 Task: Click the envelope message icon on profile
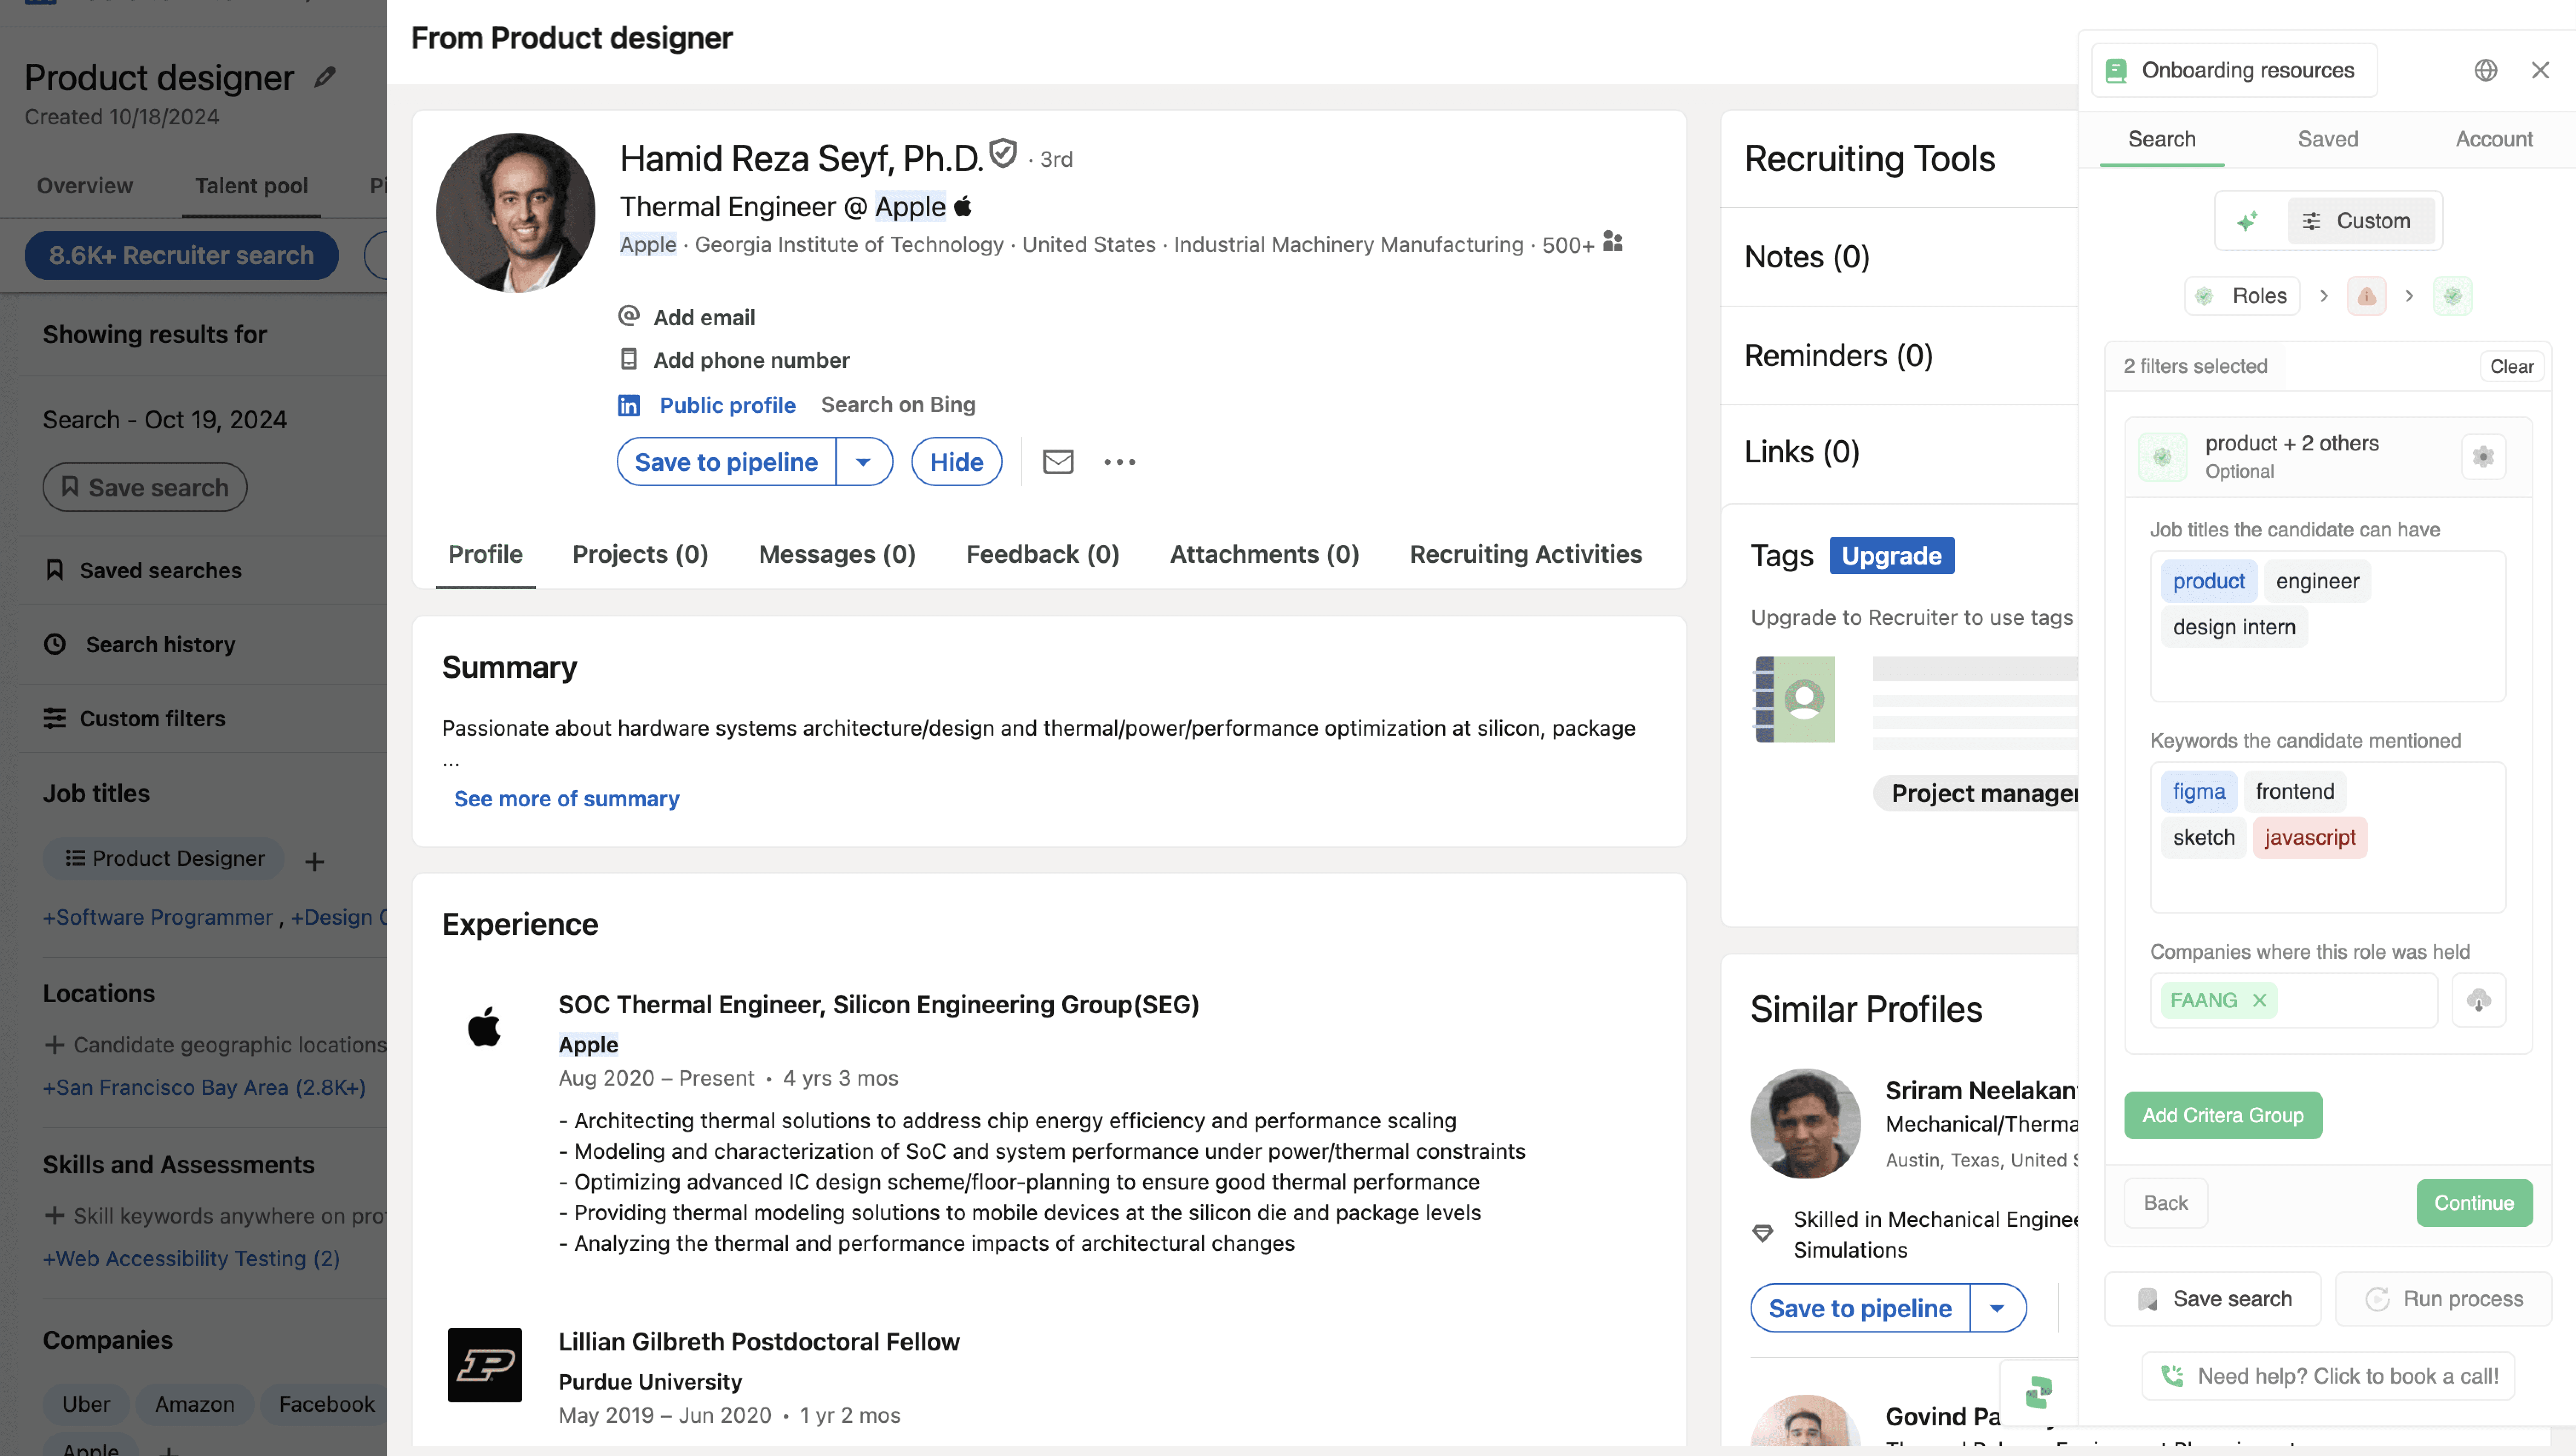tap(1058, 461)
